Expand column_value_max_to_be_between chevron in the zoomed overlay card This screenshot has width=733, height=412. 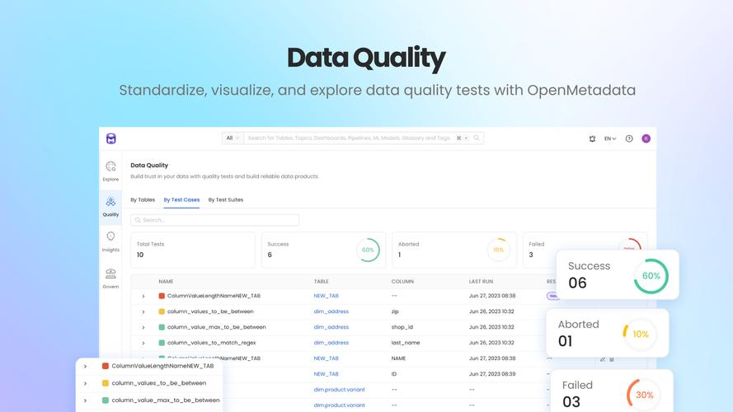pos(85,400)
